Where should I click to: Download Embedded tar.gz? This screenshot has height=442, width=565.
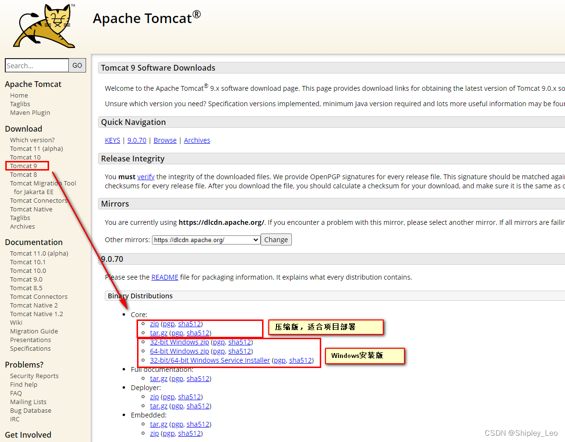[x=159, y=424]
